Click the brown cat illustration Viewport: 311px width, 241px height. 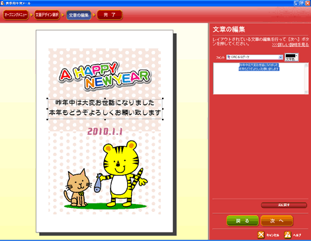point(77,188)
